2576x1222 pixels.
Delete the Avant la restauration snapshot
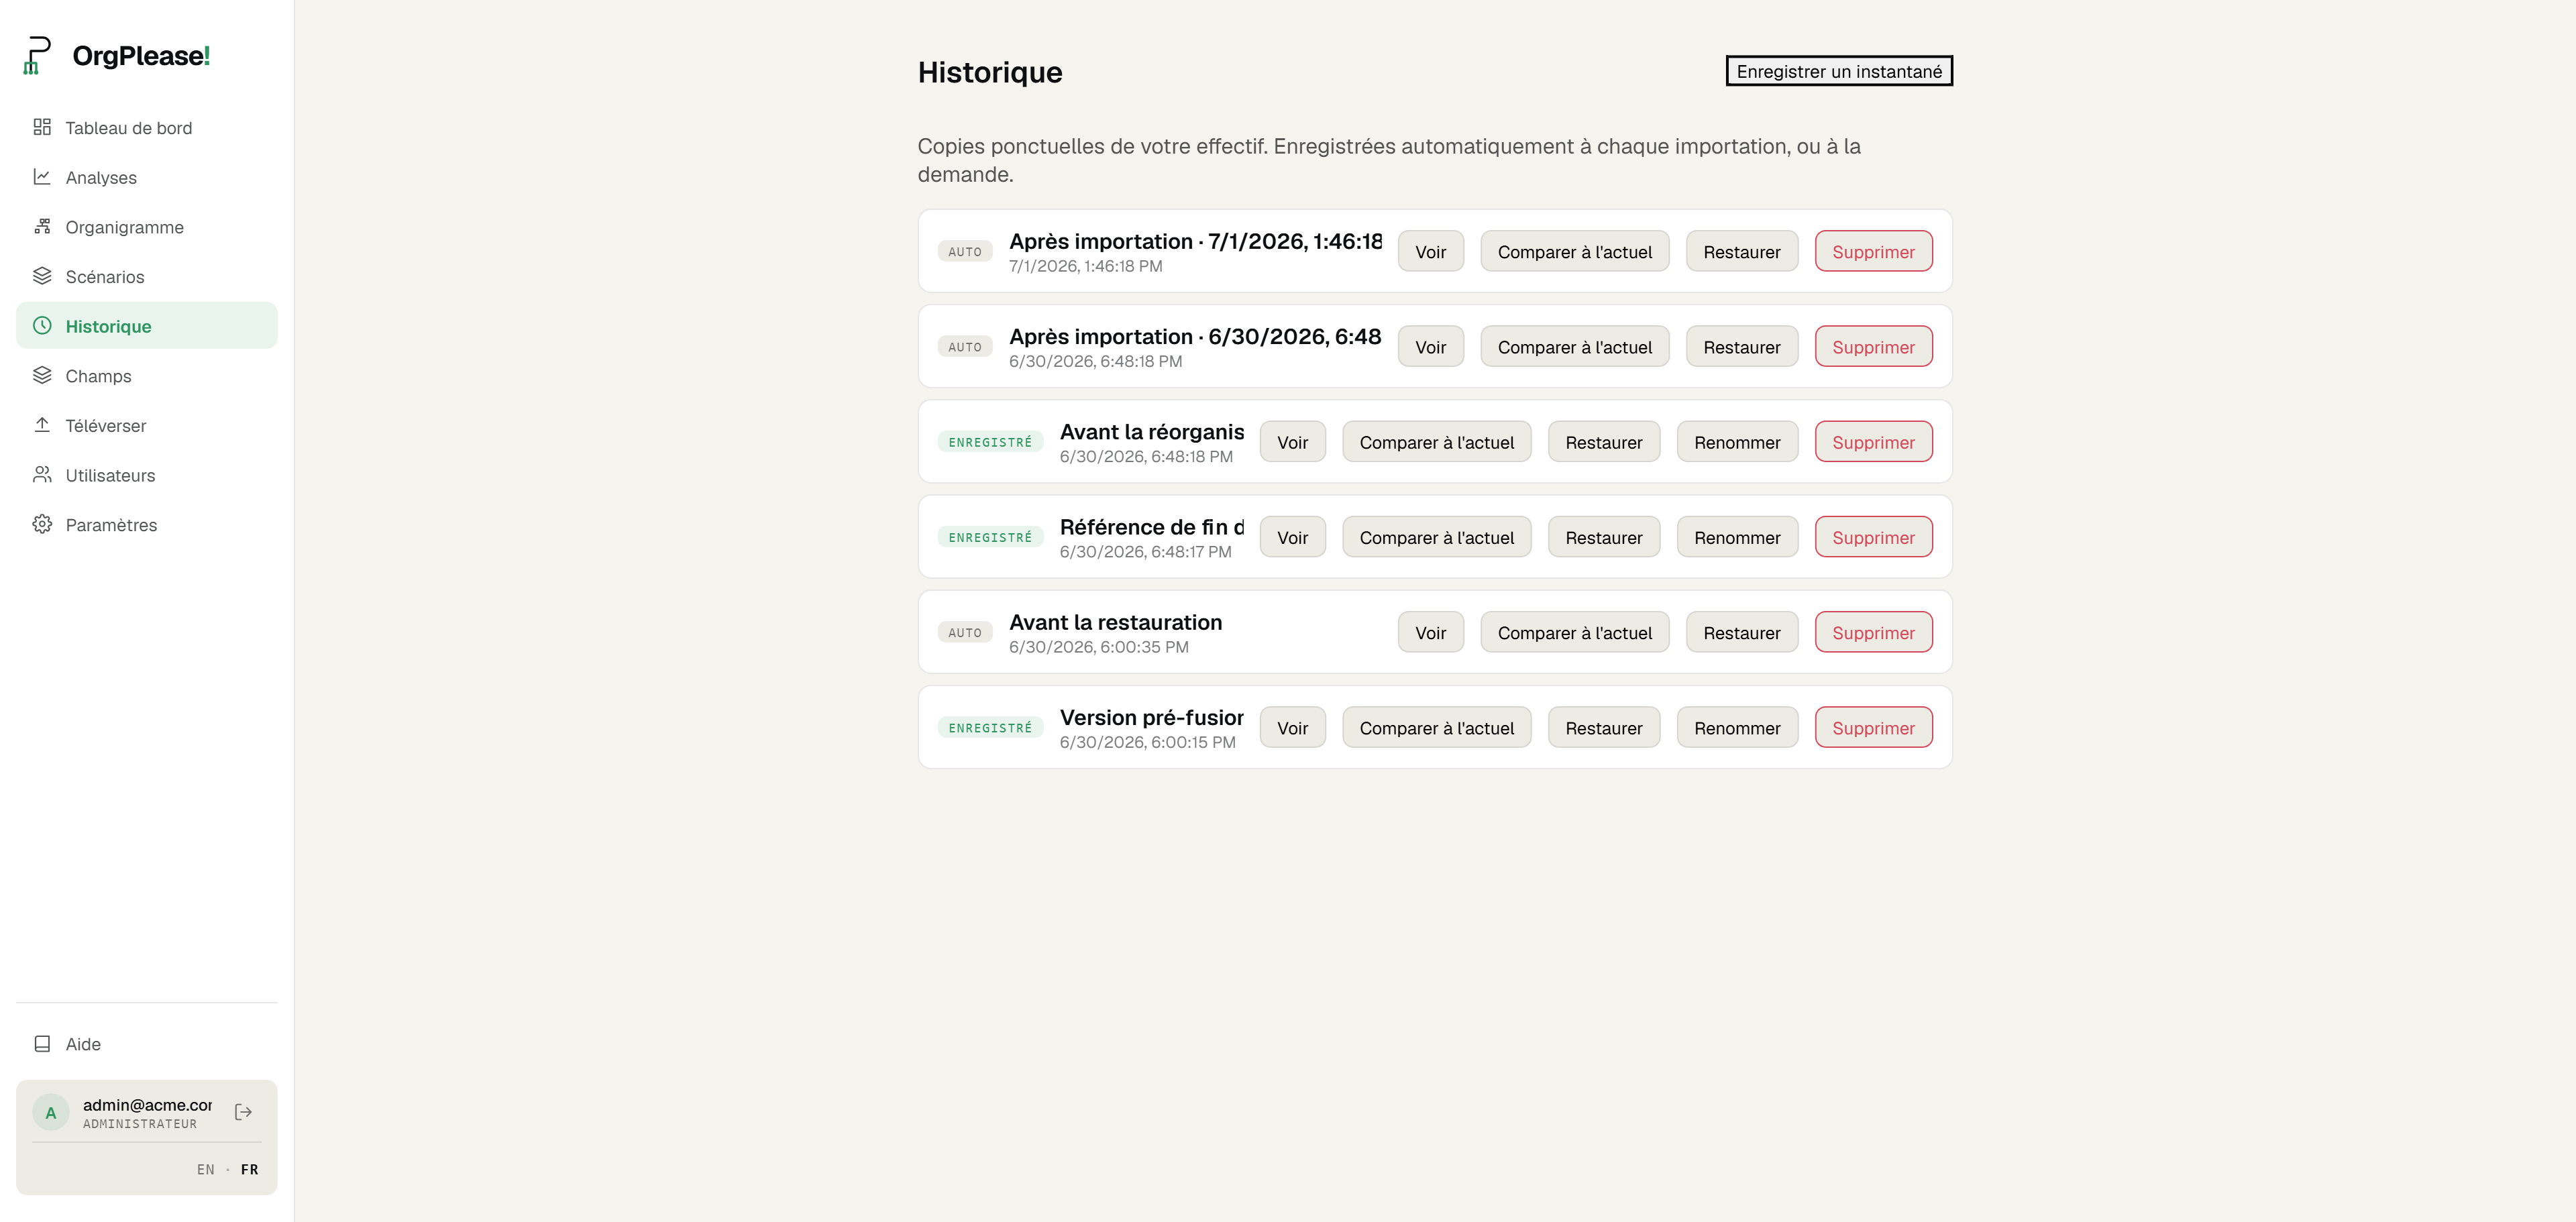coord(1873,632)
